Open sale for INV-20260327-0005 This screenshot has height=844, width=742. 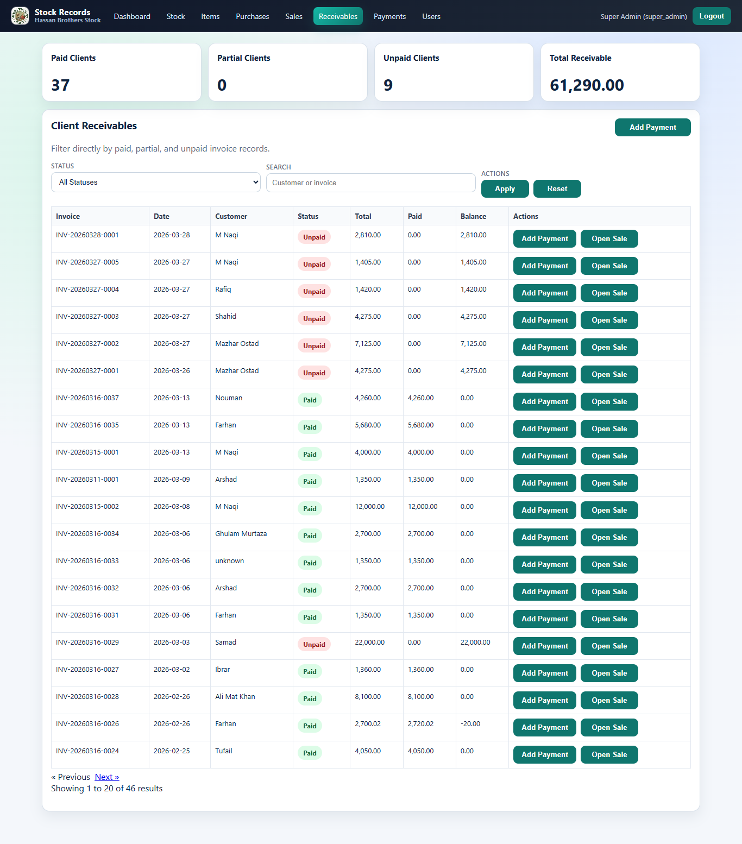coord(609,266)
